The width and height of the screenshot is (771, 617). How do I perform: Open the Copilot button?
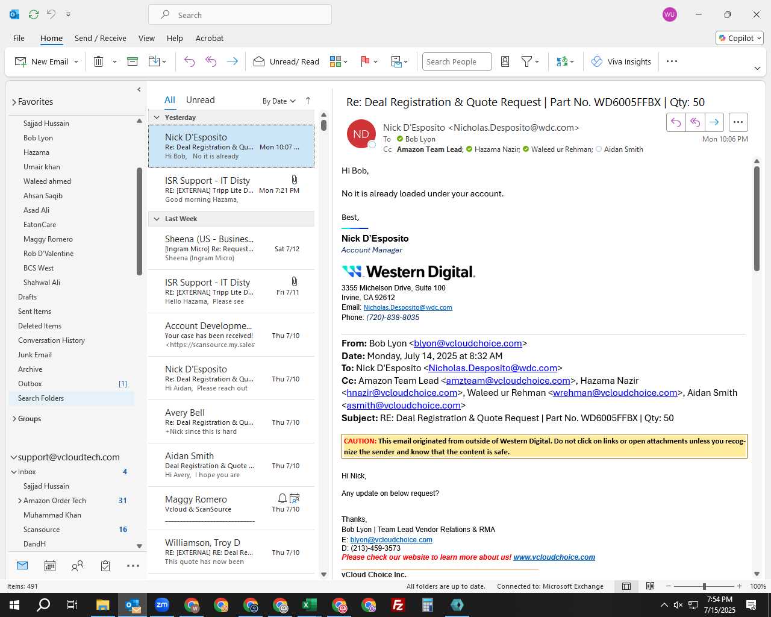(740, 38)
